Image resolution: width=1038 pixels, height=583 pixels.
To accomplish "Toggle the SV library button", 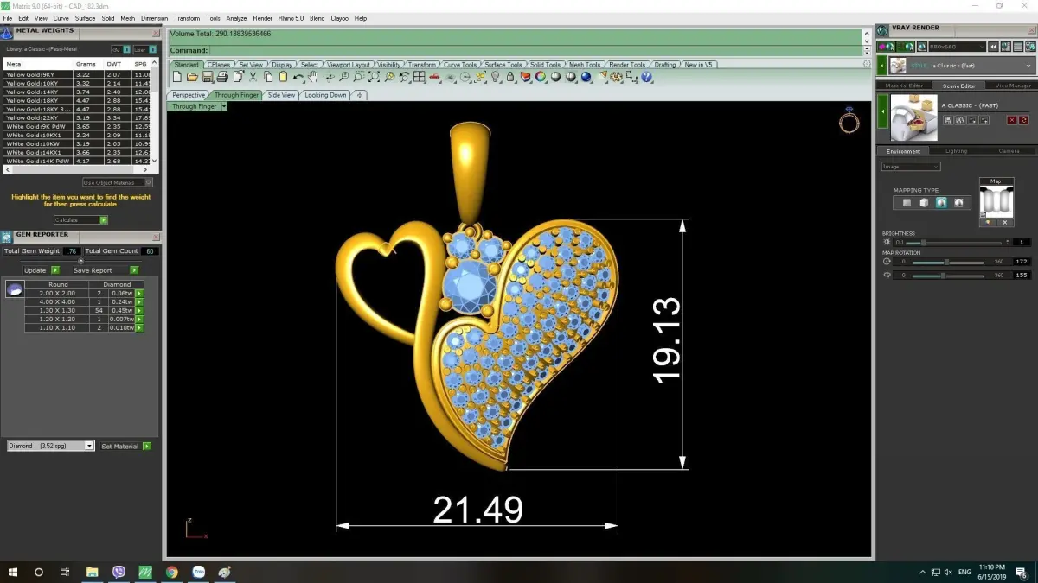I will click(x=120, y=49).
